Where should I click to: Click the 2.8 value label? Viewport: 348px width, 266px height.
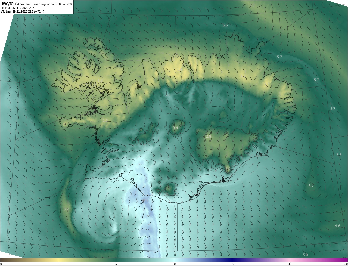click(209, 136)
